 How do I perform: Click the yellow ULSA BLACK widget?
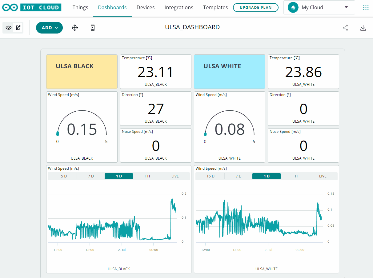[x=82, y=71]
